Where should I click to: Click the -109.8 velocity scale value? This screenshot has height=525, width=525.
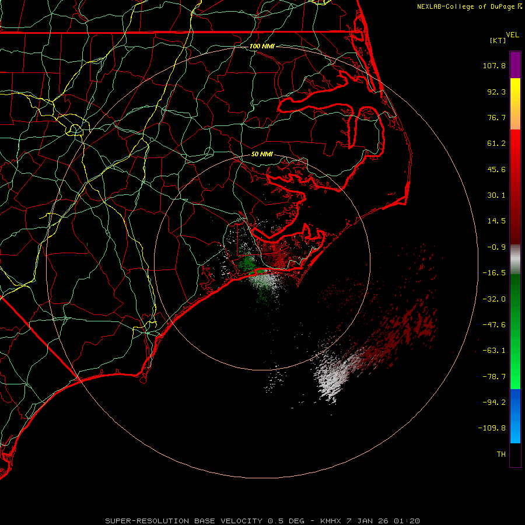[x=492, y=428]
